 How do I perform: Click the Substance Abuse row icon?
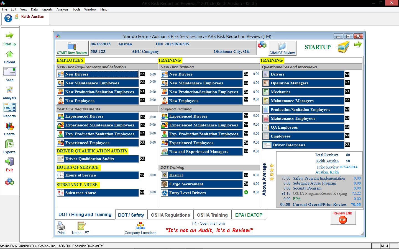pyautogui.click(x=61, y=193)
